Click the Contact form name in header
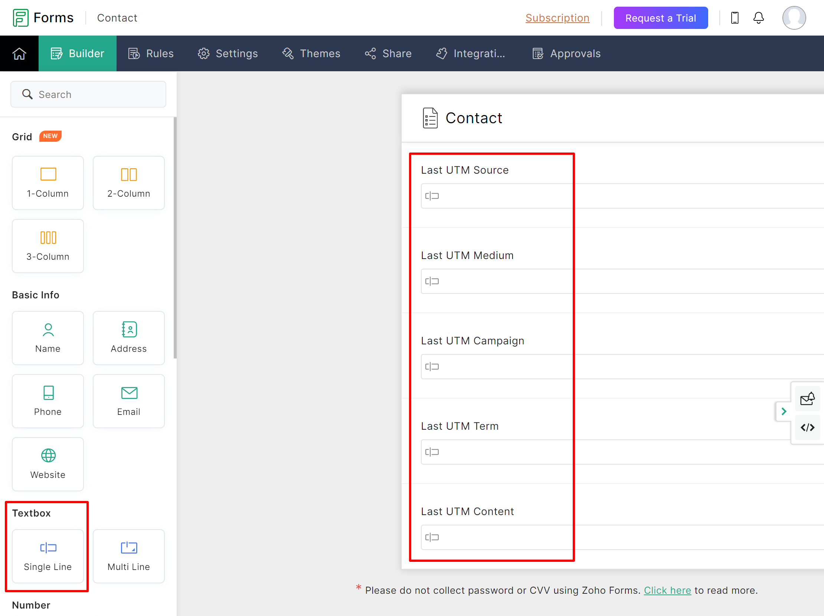This screenshot has height=616, width=824. 117,18
